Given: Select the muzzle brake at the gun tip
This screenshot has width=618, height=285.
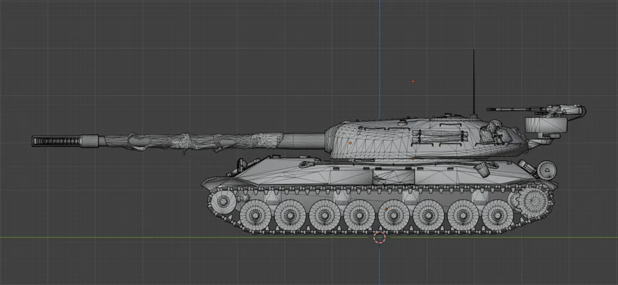Looking at the screenshot, I should 57,141.
